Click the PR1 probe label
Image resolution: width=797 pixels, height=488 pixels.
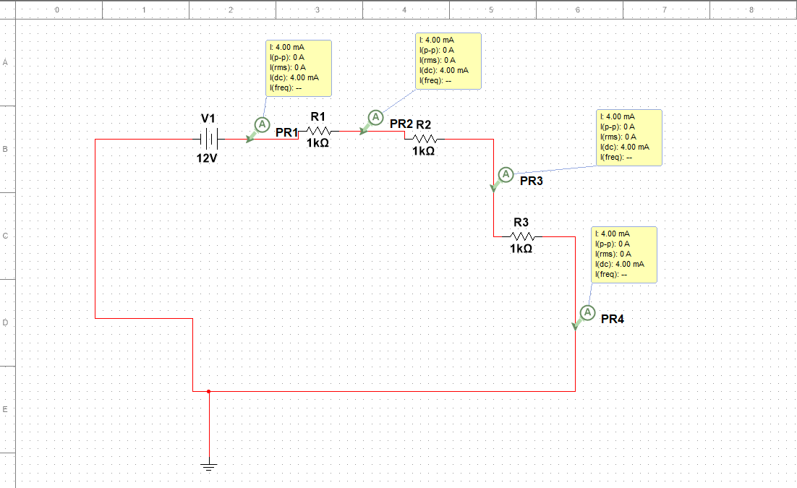[286, 133]
